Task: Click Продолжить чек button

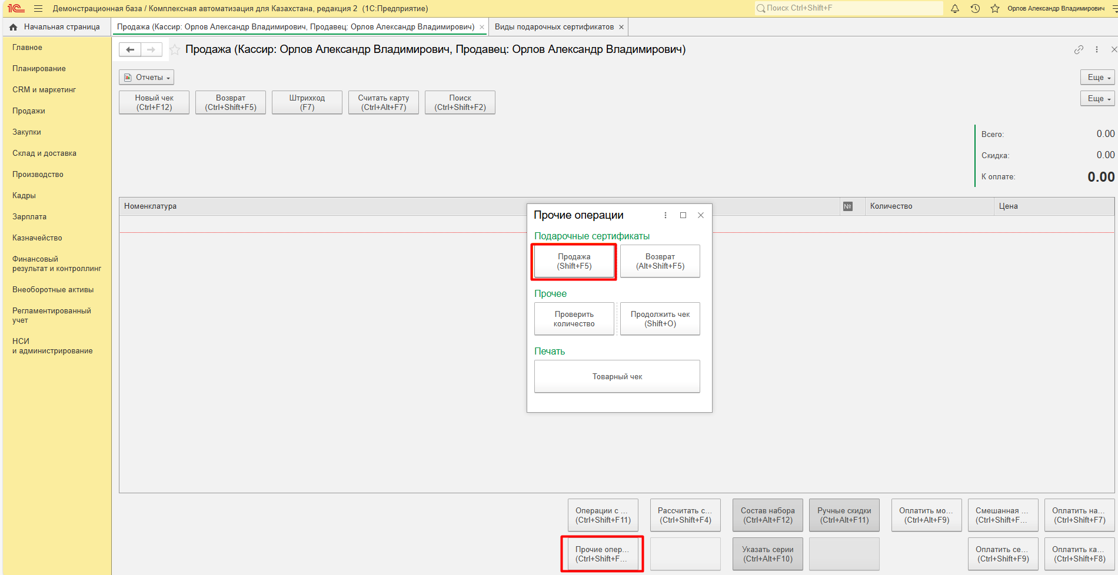Action: coord(660,319)
